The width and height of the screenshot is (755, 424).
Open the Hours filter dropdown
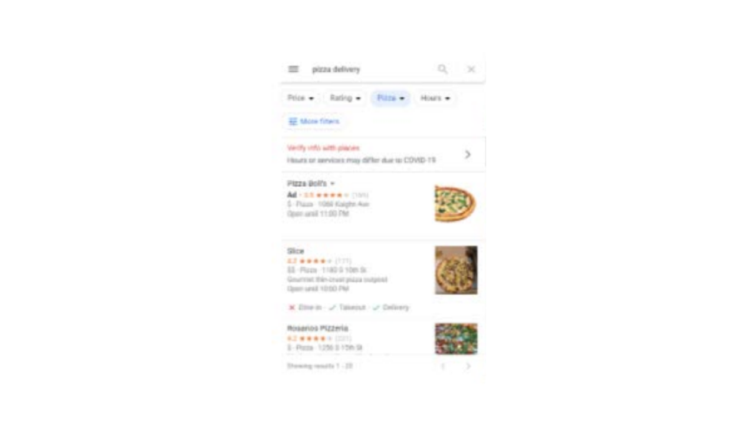435,98
